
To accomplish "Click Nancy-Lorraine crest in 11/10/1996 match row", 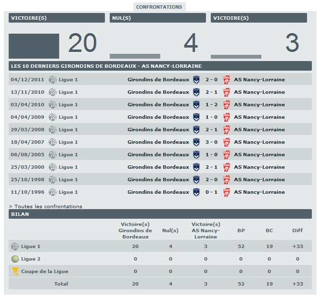I will [226, 192].
